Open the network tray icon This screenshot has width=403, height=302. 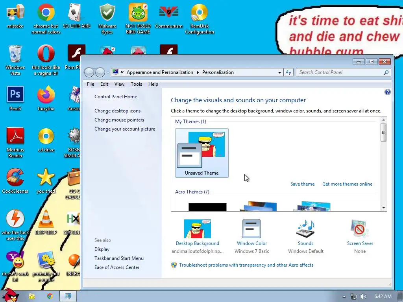pos(354,296)
